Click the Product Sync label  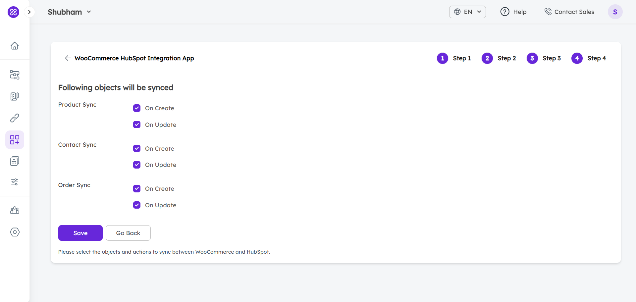pyautogui.click(x=77, y=105)
